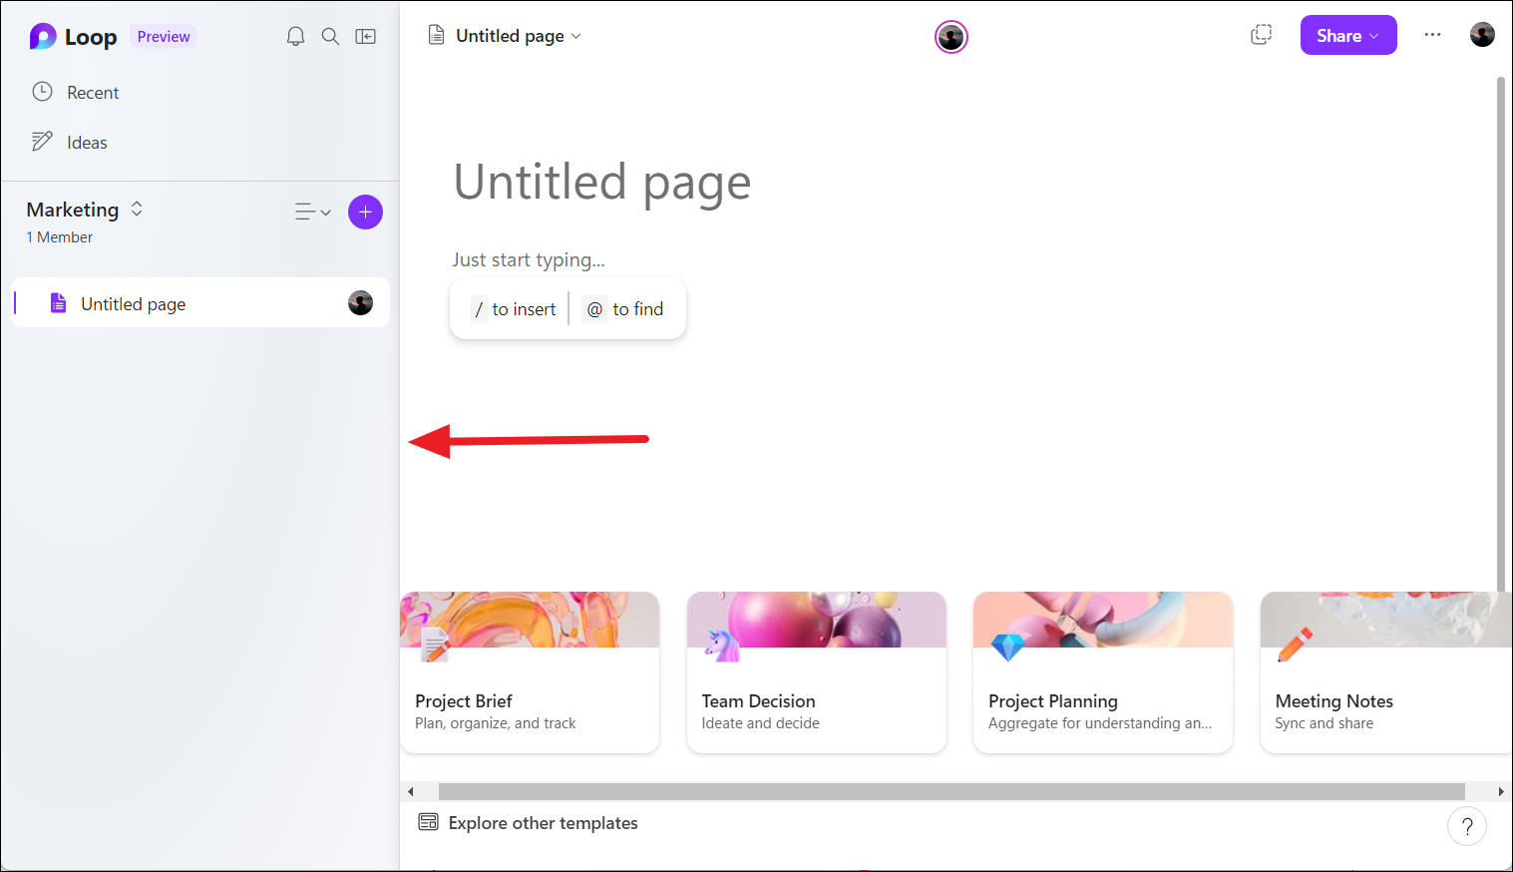
Task: Click the Meeting Notes pencil icon
Action: pyautogui.click(x=1295, y=646)
